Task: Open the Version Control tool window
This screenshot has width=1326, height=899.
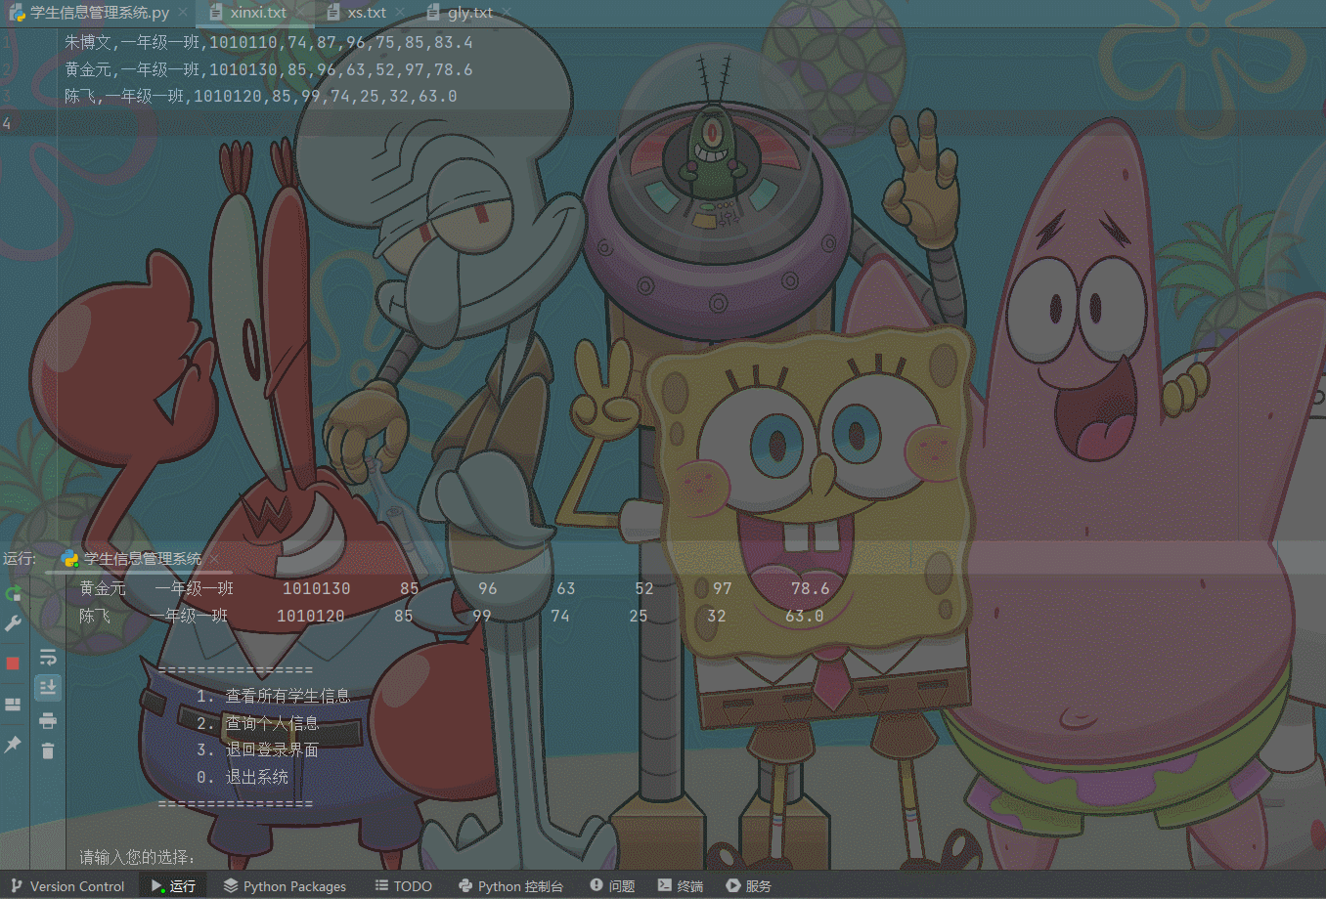Action: pos(67,886)
